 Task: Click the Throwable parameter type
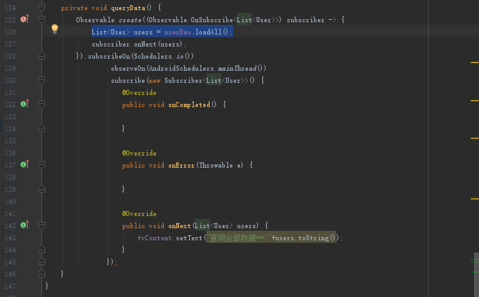click(216, 165)
